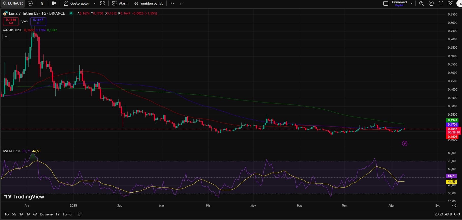
Task: Click the green 0,1942 MA price label
Action: (x=452, y=120)
